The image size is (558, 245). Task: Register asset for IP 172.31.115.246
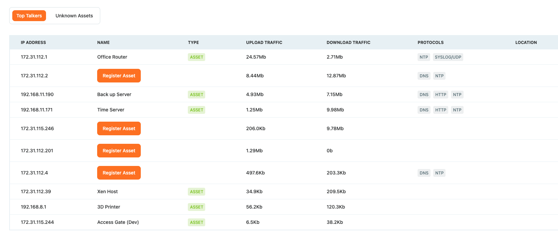[119, 128]
